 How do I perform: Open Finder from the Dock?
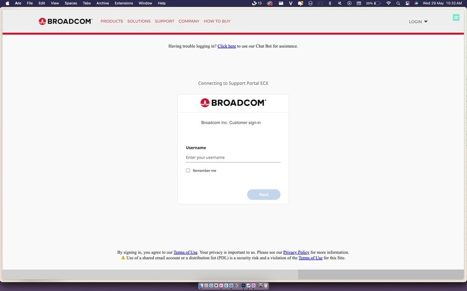[201, 285]
